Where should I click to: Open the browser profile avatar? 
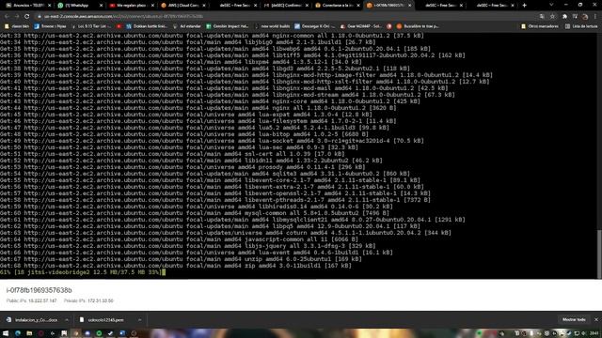585,17
